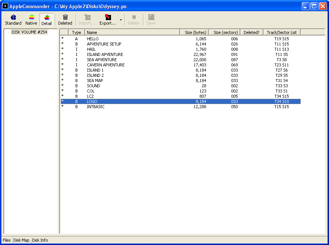Switch to Standard file view
This screenshot has width=329, height=245.
tap(13, 20)
